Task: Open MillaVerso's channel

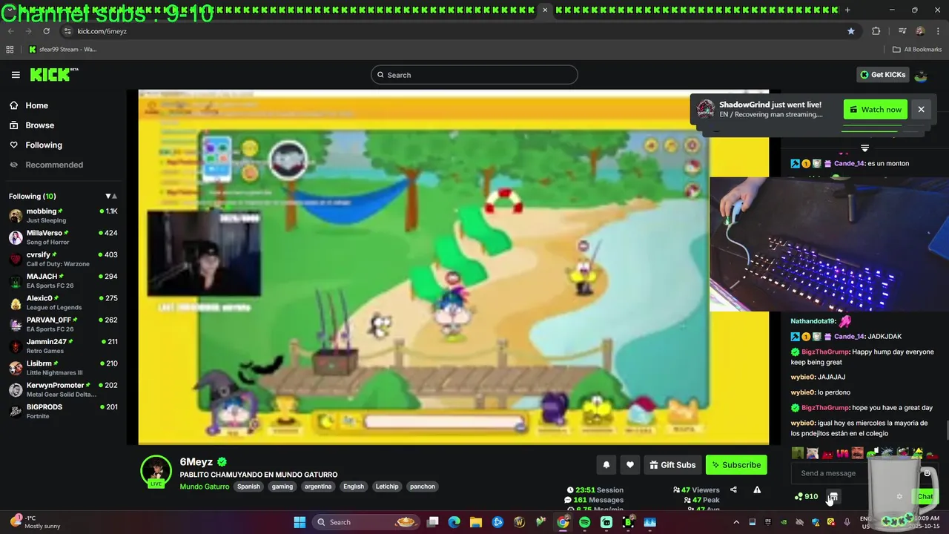Action: (x=63, y=237)
